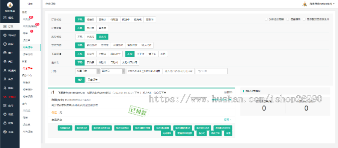Viewport: 338px width, 148px height.
Task: Enable the 30秒自动刷新 checkbox
Action: (266, 19)
